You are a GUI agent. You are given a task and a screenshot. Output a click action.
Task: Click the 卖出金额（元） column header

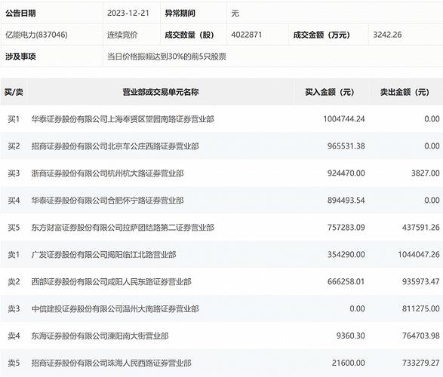[x=405, y=92]
